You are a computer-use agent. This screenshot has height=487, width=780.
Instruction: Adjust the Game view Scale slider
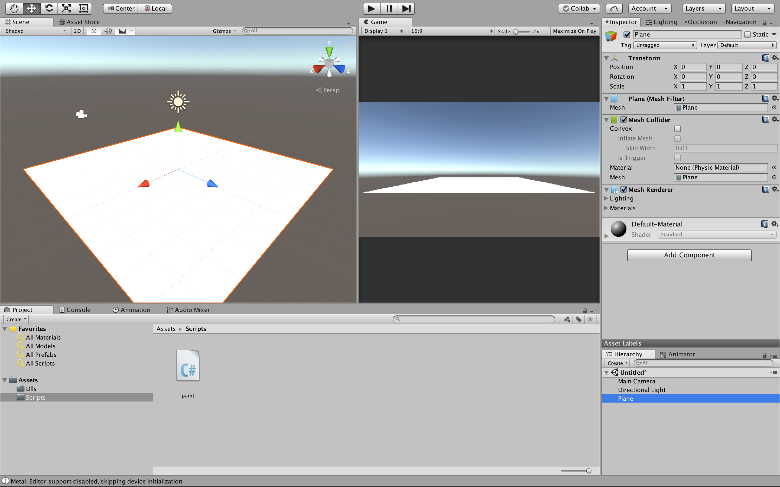pos(516,32)
